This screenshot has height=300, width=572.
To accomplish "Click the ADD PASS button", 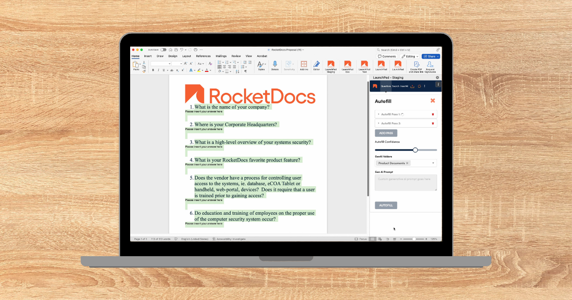I will point(386,133).
